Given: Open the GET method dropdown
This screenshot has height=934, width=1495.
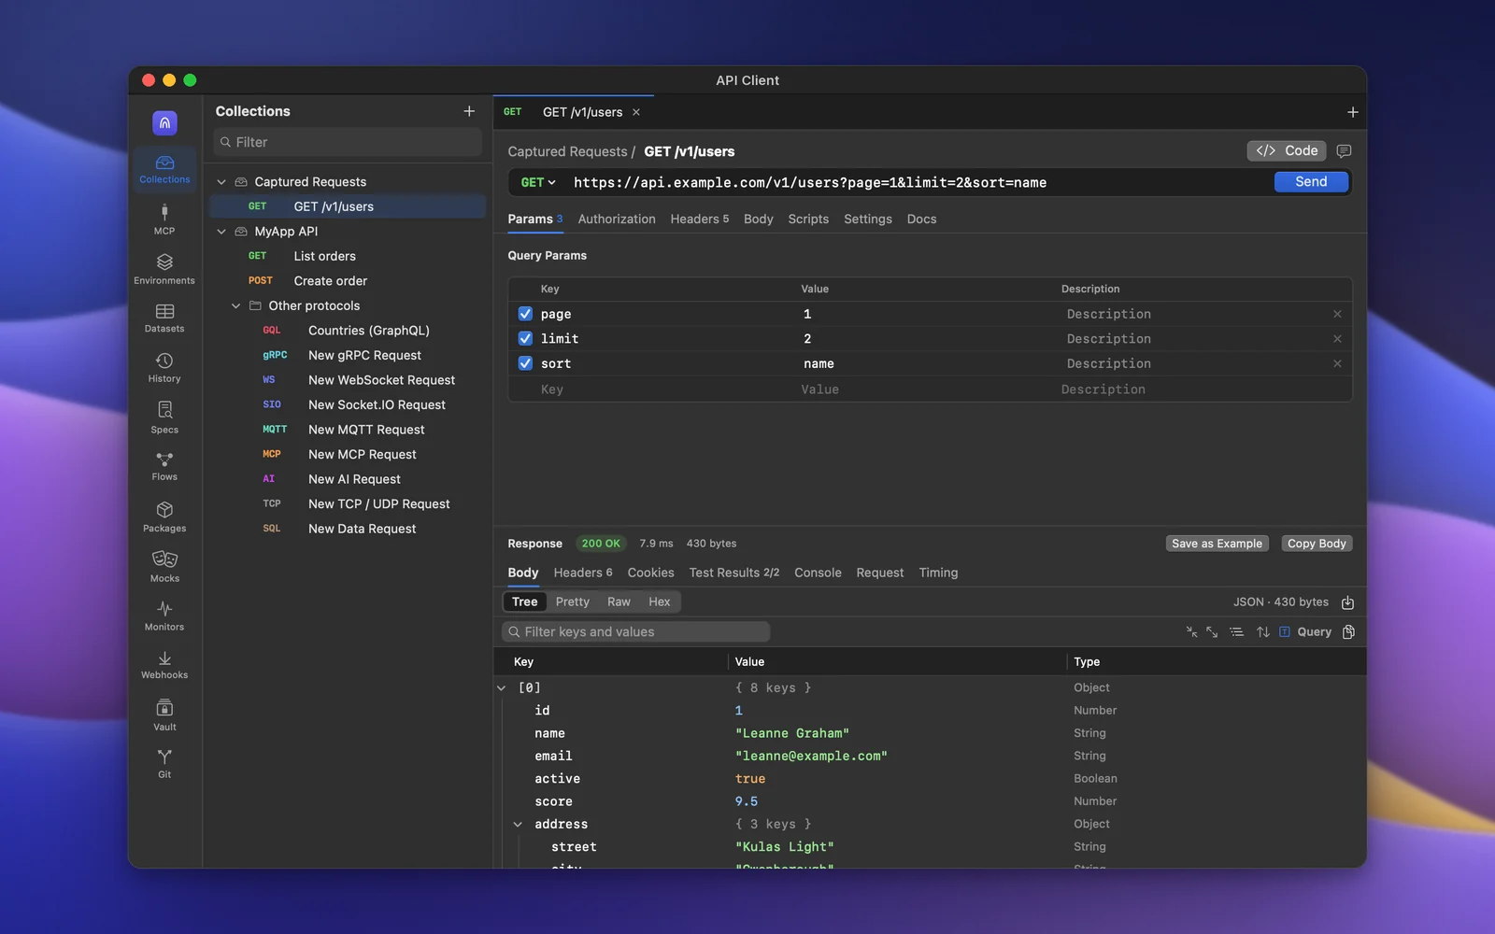Looking at the screenshot, I should coord(538,182).
